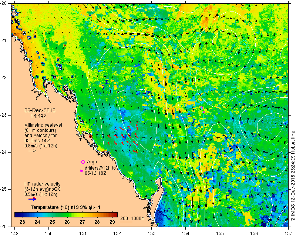This screenshot has width=296, height=237.
Task: Click the cyan 200m isobath legend line
Action: point(126,222)
